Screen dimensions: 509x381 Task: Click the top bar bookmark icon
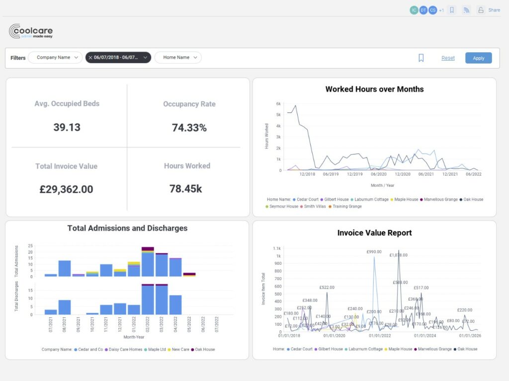coord(452,10)
